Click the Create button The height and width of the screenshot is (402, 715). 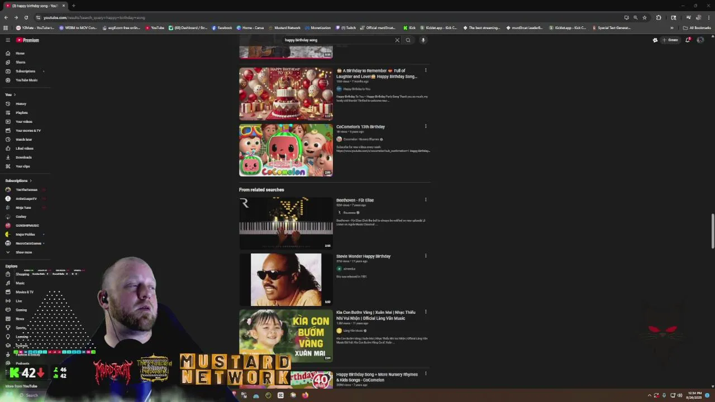[670, 40]
